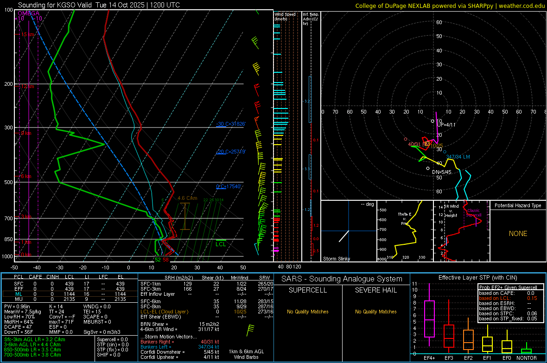This screenshot has width=547, height=363.
Task: Select the EFF parcel row
Action: (x=70, y=289)
